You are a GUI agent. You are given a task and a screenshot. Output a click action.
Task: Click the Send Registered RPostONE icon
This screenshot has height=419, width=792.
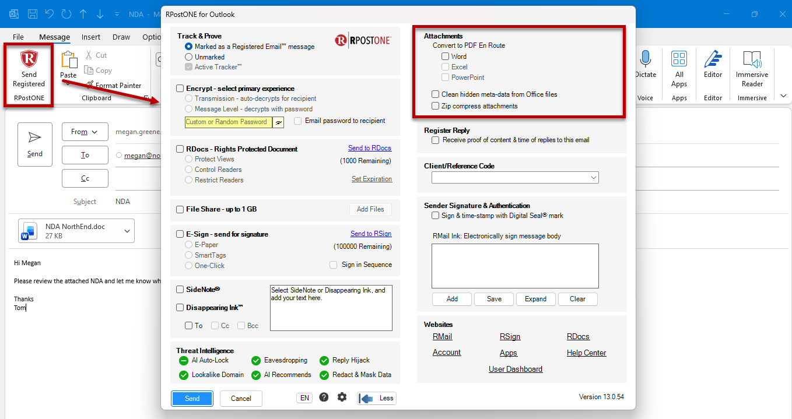click(29, 59)
